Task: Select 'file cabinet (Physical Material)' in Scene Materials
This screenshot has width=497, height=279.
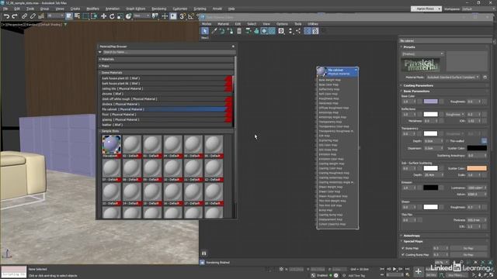Action: click(x=164, y=109)
